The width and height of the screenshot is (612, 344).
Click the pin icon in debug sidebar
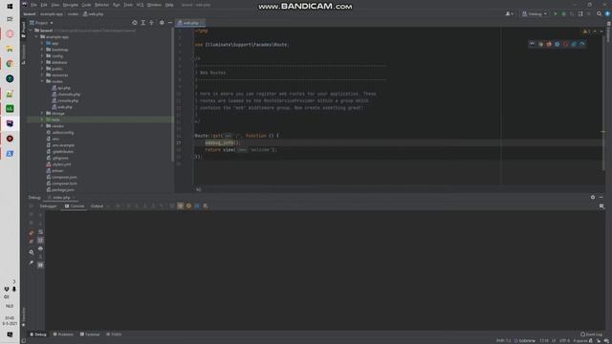tap(32, 263)
